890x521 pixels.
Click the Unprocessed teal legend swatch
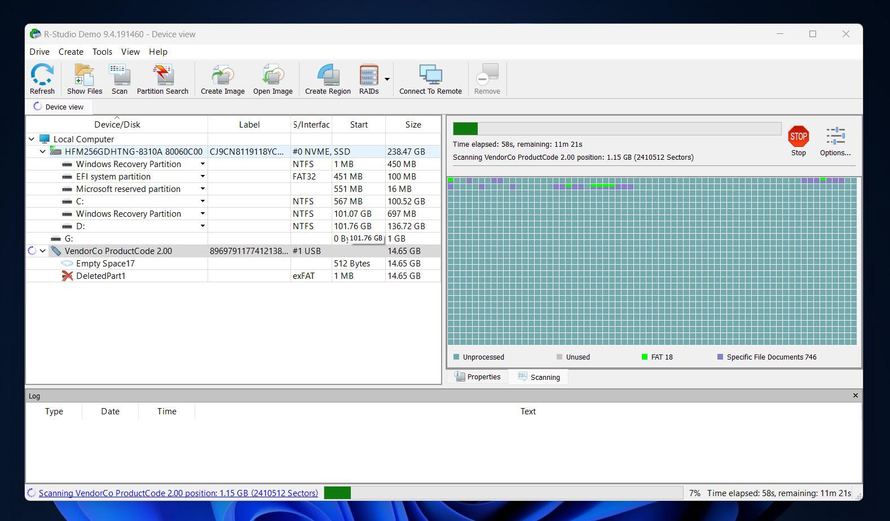coord(456,357)
